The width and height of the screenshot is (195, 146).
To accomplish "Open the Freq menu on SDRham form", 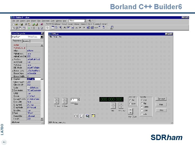I will tap(55, 37).
